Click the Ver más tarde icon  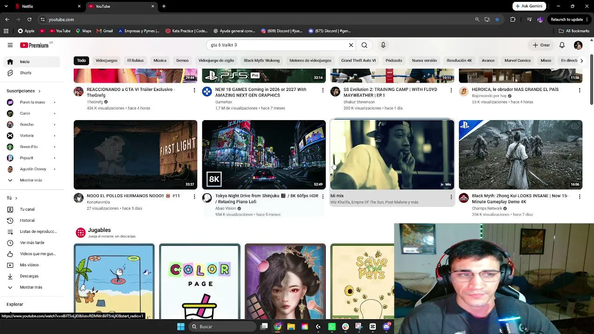[10, 243]
